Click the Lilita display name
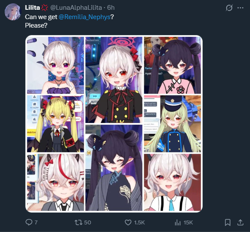 (x=32, y=8)
